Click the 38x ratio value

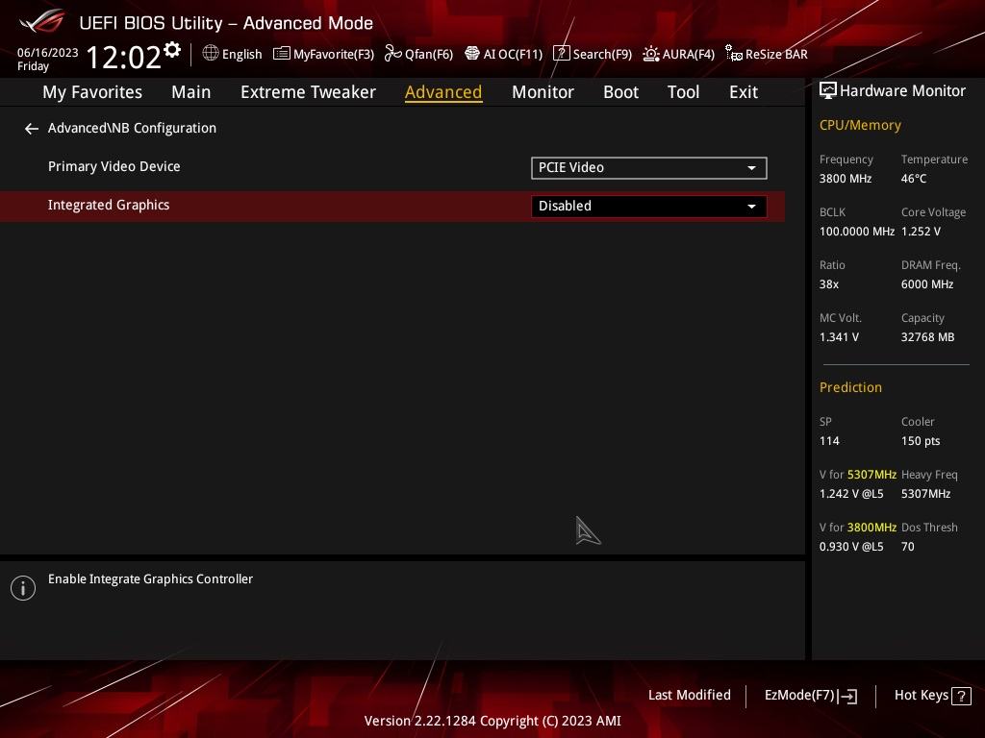829,284
